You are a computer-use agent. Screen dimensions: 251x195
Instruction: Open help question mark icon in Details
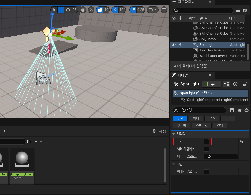(235, 84)
